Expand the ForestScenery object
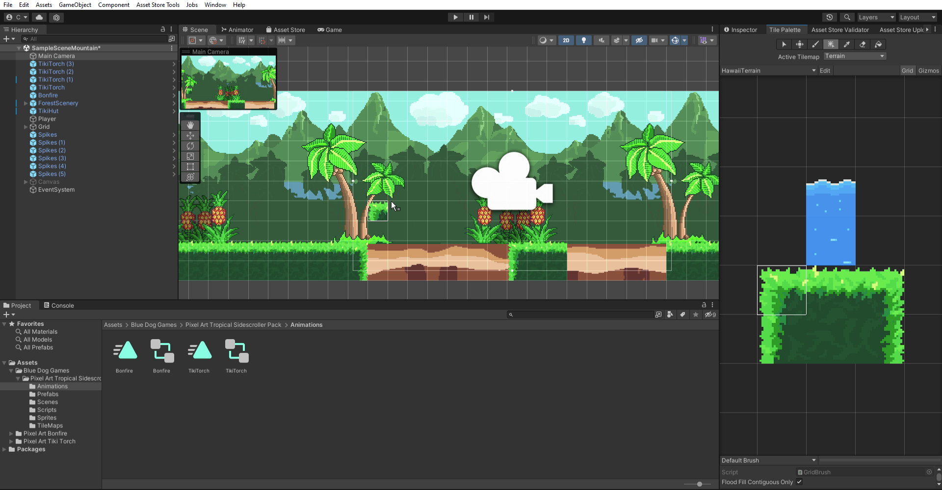942x490 pixels. tap(26, 103)
